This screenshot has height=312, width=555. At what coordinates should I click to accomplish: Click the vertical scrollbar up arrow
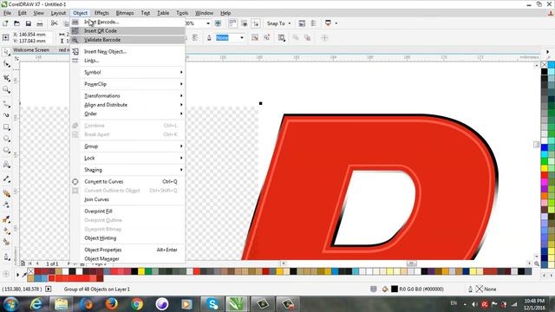[x=537, y=66]
